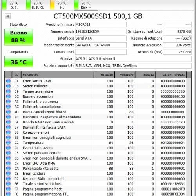The image size is (196, 196).
Task: Click the Peggiore column header
Action: (x=125, y=75)
